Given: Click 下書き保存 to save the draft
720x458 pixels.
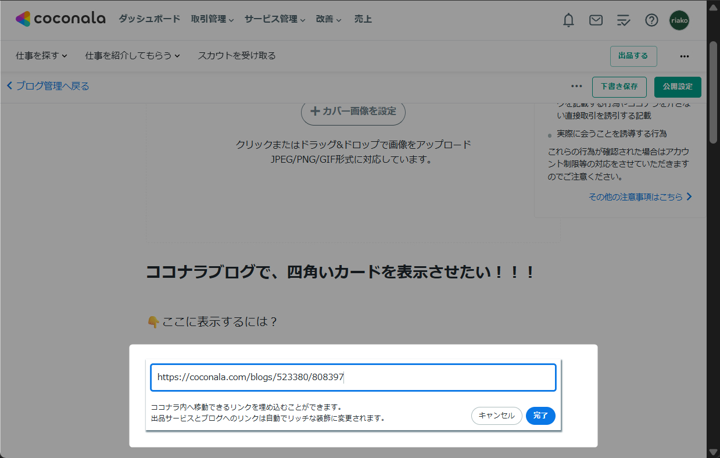Looking at the screenshot, I should (619, 87).
